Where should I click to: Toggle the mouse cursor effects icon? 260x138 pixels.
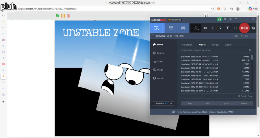click(220, 28)
